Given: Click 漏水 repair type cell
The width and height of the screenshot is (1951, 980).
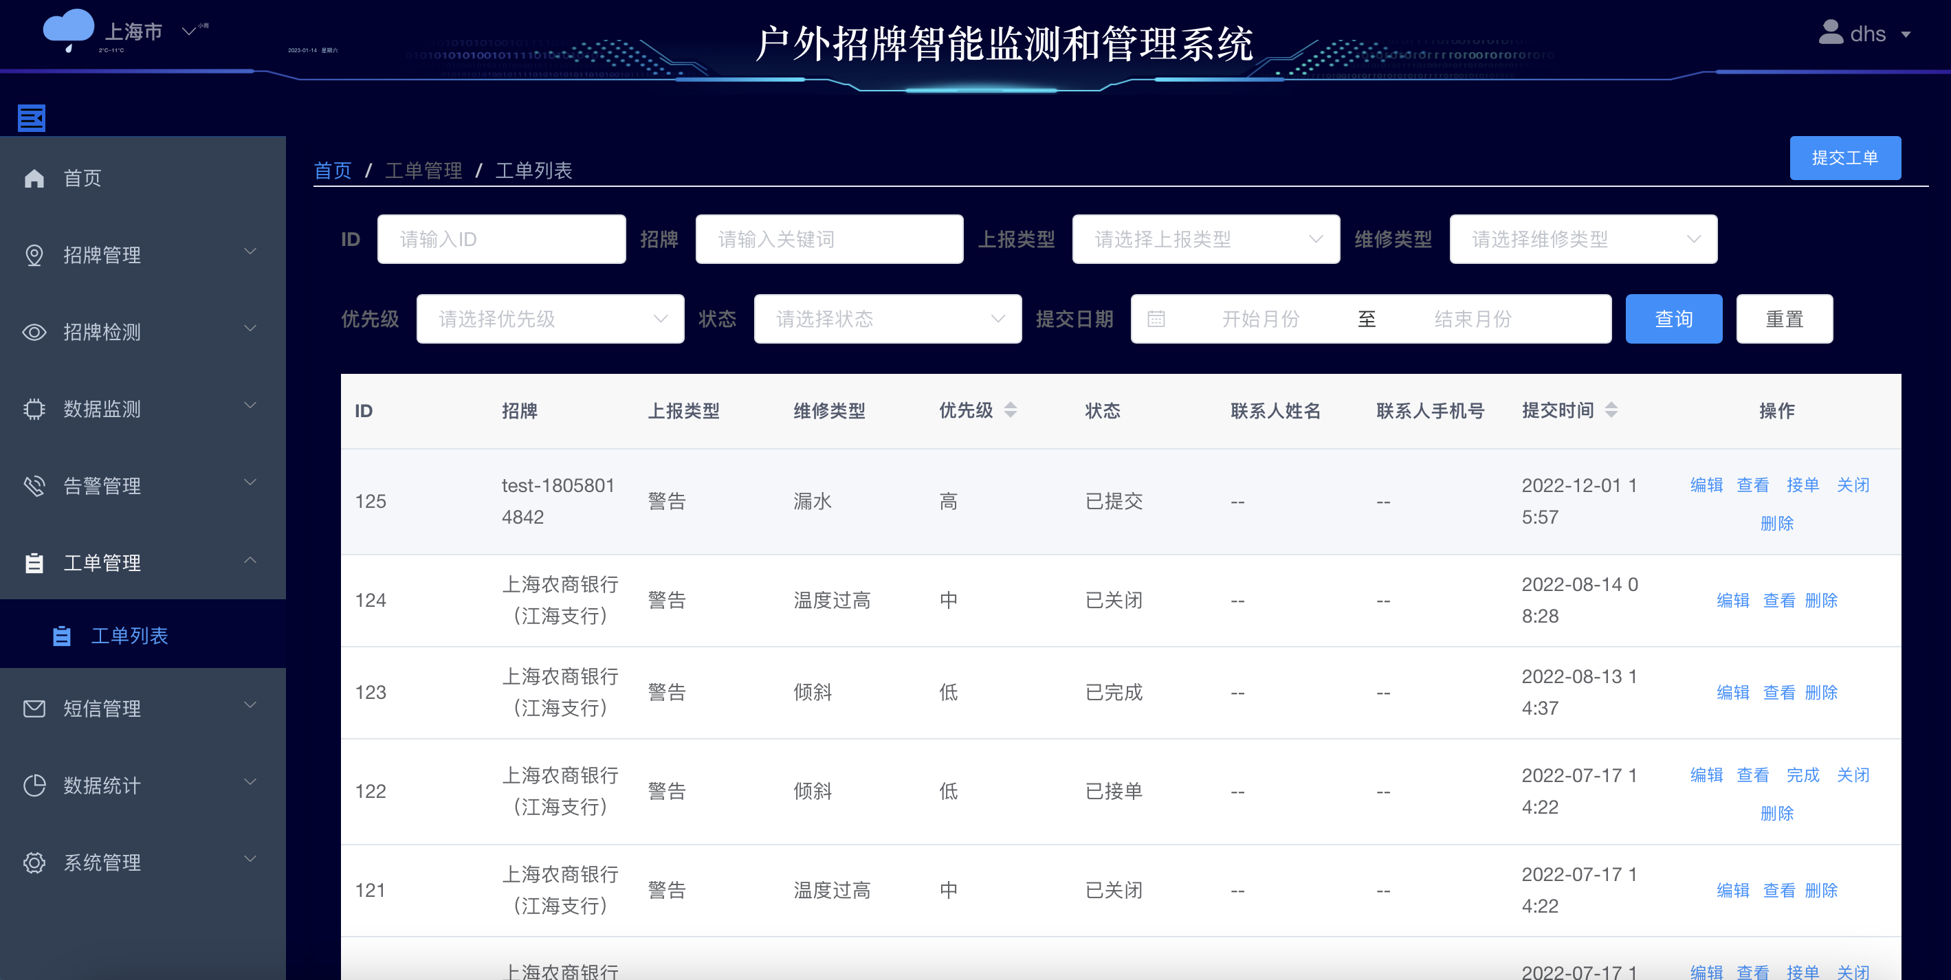Looking at the screenshot, I should click(x=813, y=502).
